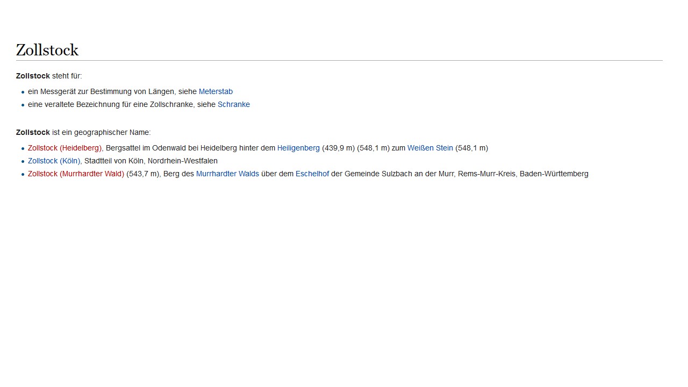Screen dimensions: 688x387
Task: Open the red Zollstock (Heidelberg) link
Action: tap(64, 148)
